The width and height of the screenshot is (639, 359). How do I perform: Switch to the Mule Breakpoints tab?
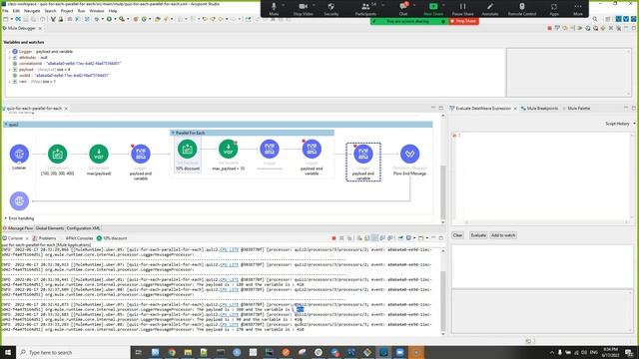point(539,109)
